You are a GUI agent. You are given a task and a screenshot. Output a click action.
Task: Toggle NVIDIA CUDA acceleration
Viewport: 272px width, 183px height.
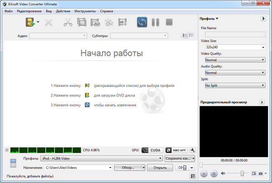[x=151, y=150]
